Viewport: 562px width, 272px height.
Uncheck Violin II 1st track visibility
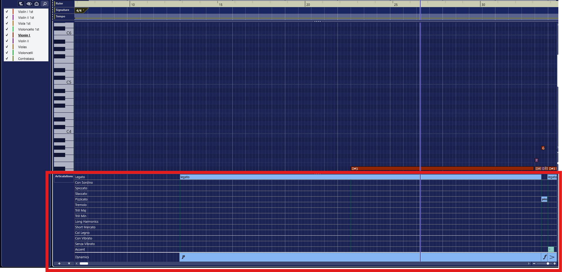click(7, 18)
